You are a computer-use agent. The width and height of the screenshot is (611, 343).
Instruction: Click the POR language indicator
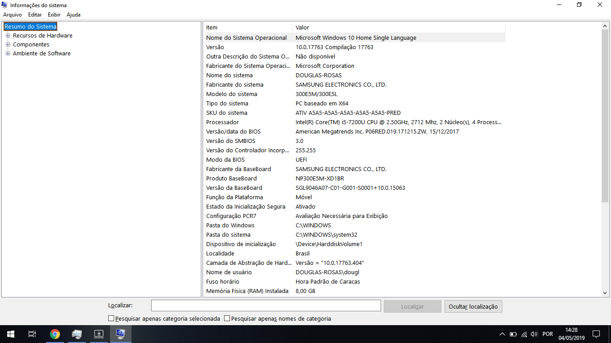click(547, 334)
